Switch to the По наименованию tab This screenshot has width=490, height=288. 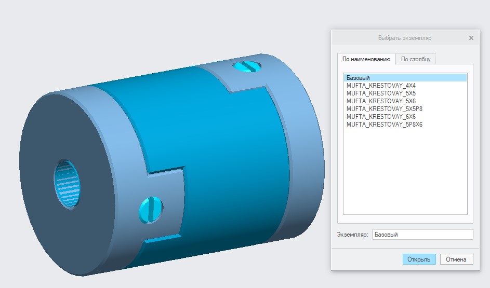pos(366,59)
